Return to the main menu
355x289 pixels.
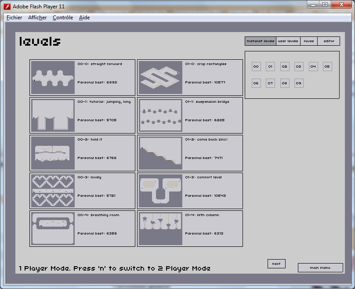coord(320,267)
